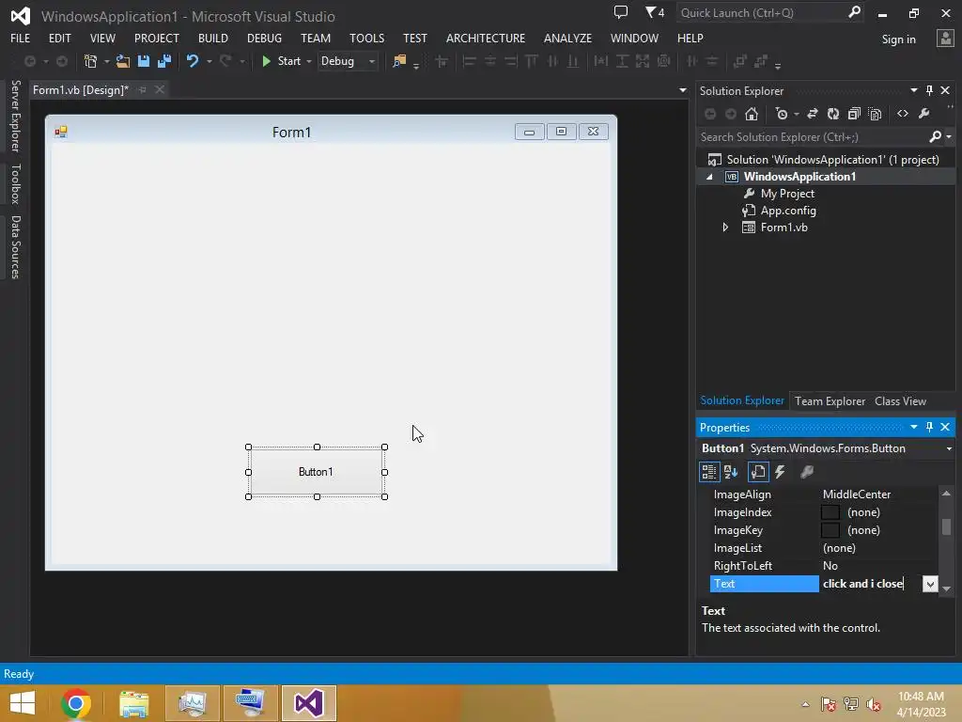Screen dimensions: 962x722
Task: Click the Text property value field
Action: [871, 584]
